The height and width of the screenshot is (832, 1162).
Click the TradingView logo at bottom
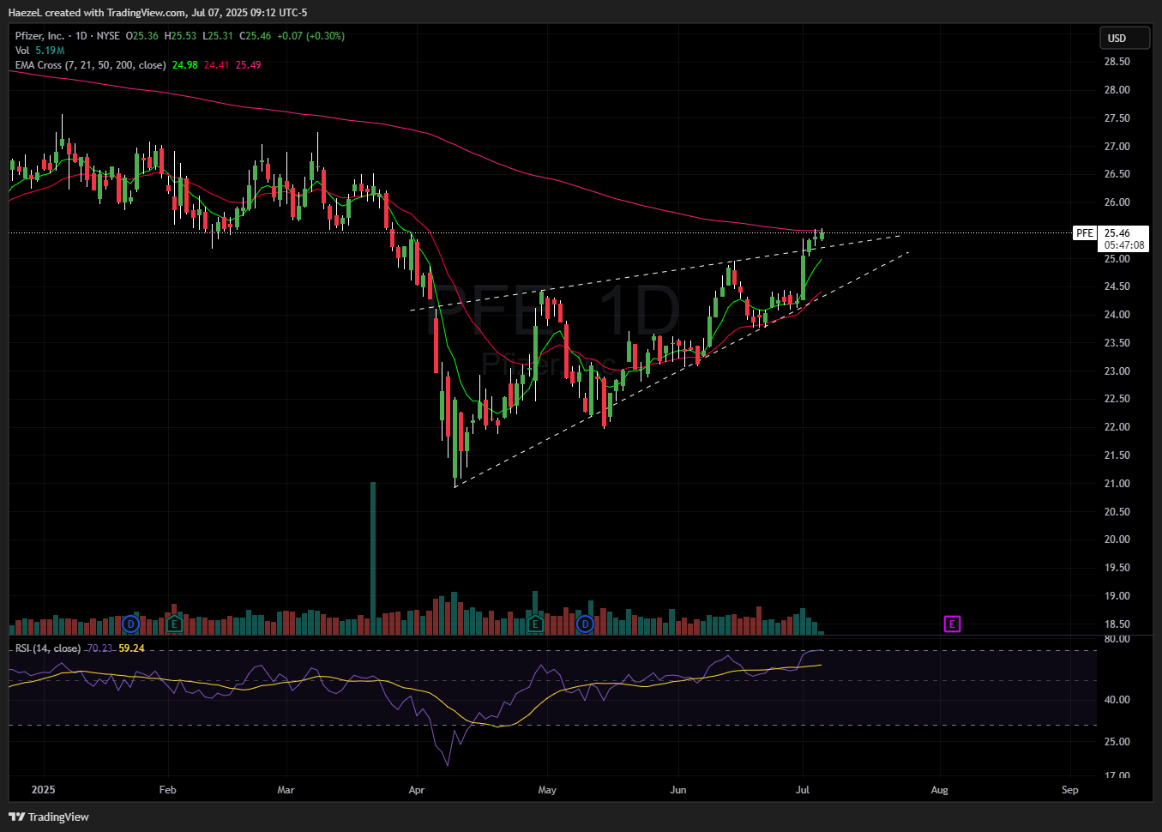coord(49,817)
